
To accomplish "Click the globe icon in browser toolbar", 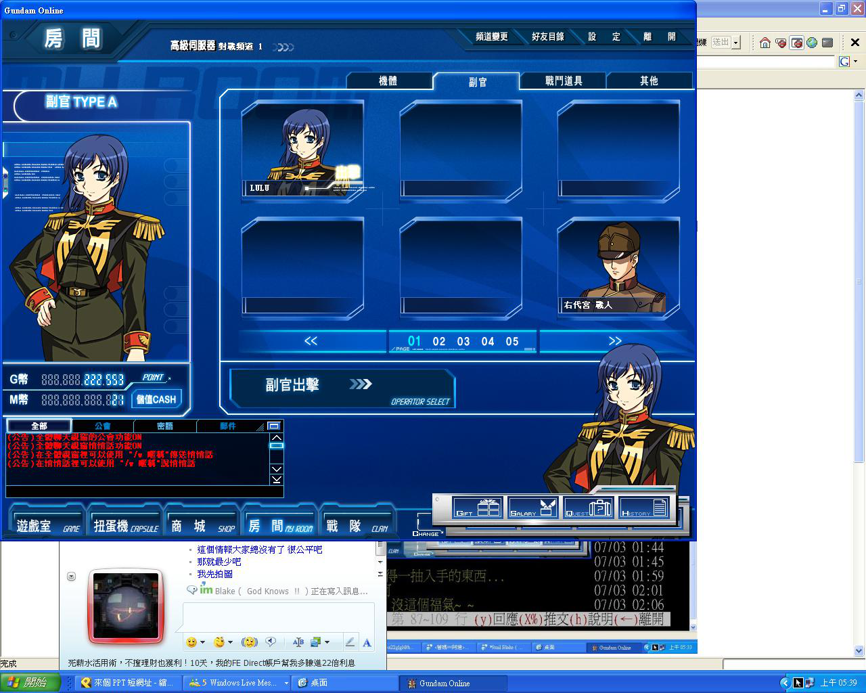I will click(812, 43).
